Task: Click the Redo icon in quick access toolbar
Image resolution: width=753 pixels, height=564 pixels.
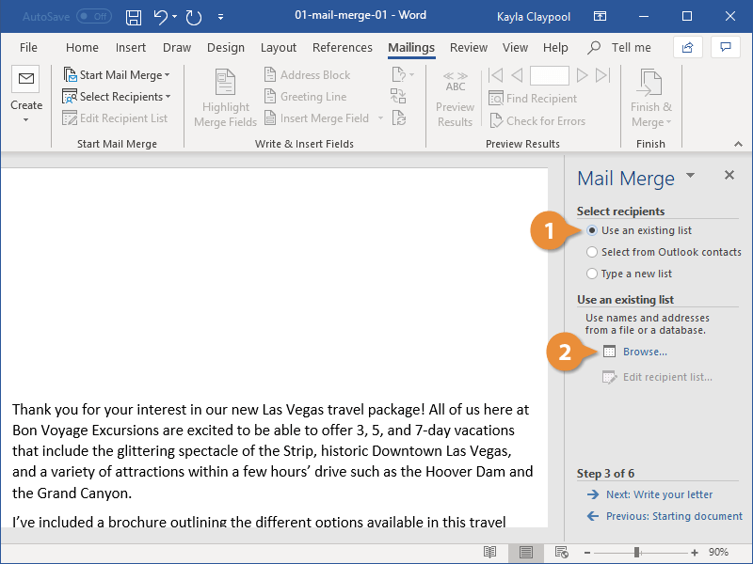Action: pyautogui.click(x=194, y=17)
